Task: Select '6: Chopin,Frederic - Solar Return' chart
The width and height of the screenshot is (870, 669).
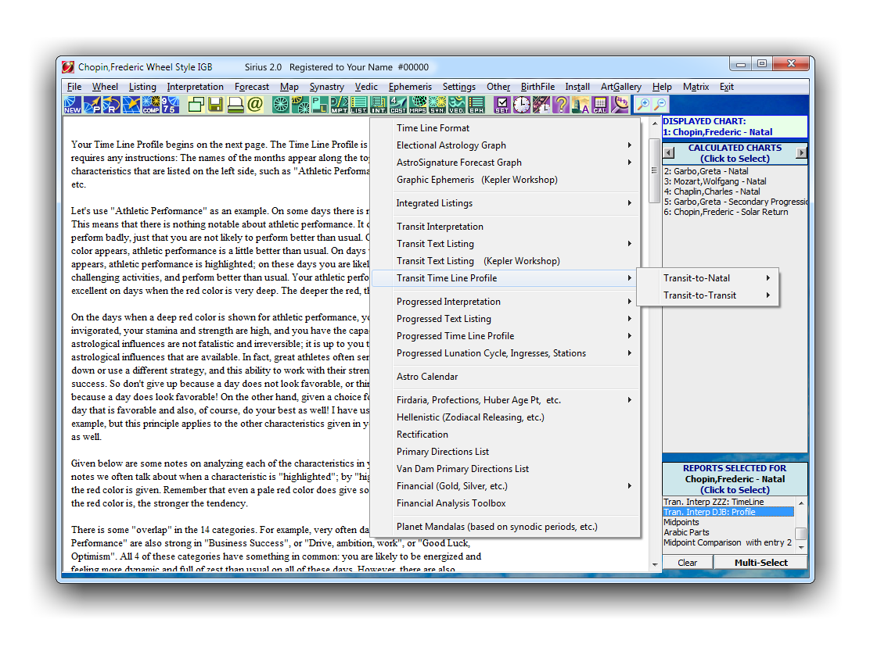Action: click(x=735, y=212)
